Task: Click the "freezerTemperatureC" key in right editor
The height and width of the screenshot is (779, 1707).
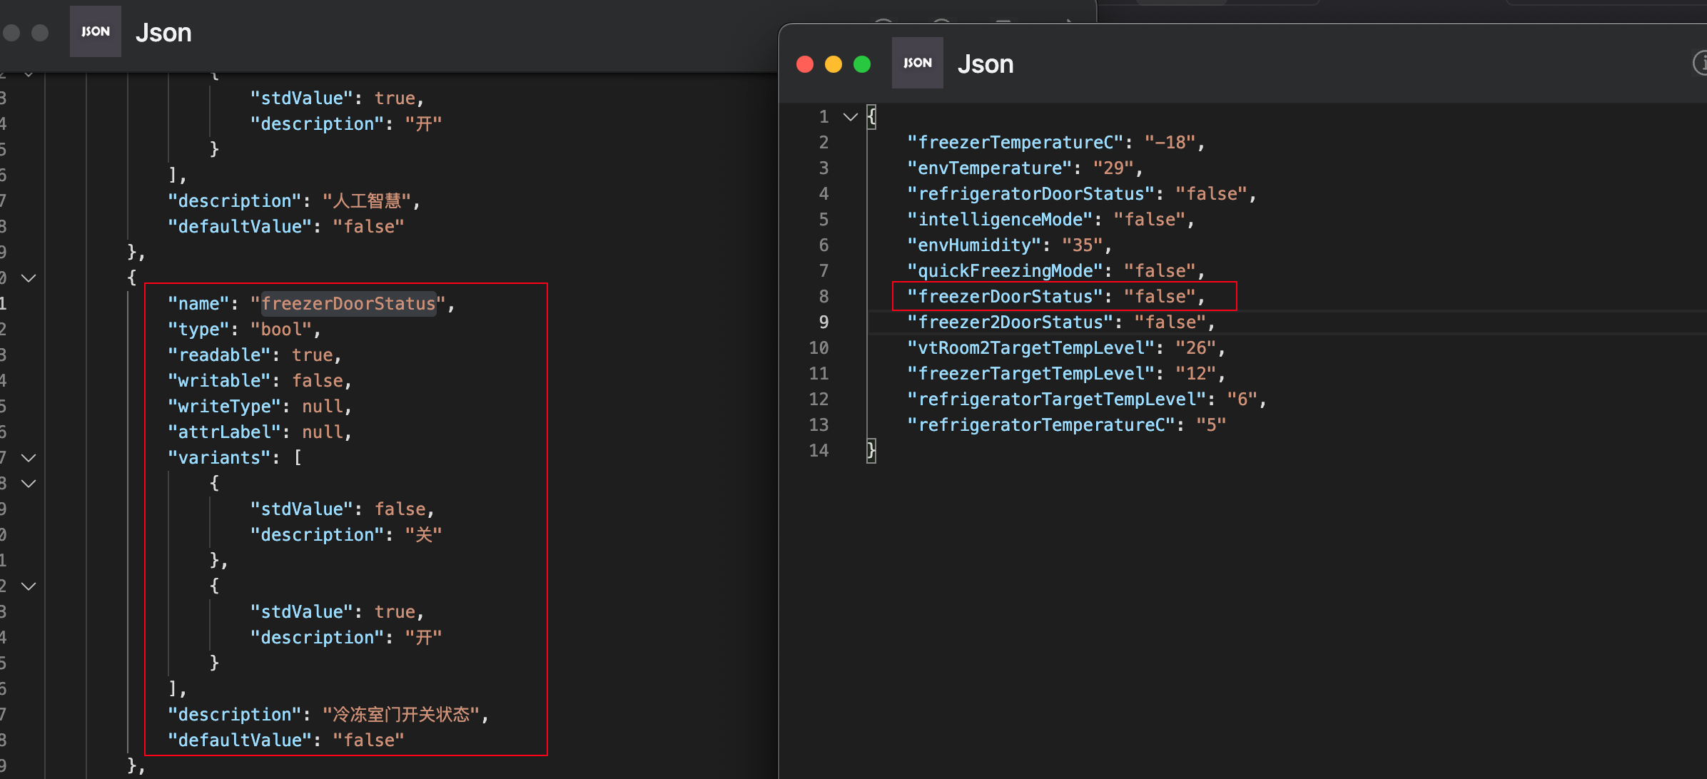Action: coord(1016,143)
